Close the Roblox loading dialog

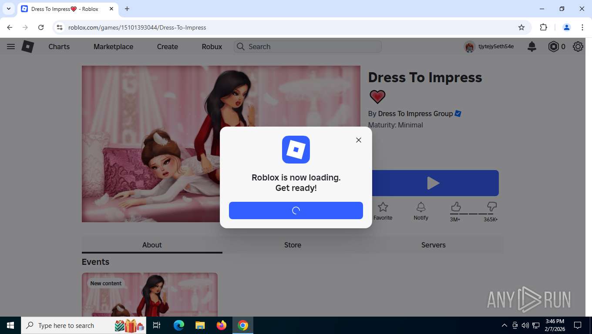[359, 140]
